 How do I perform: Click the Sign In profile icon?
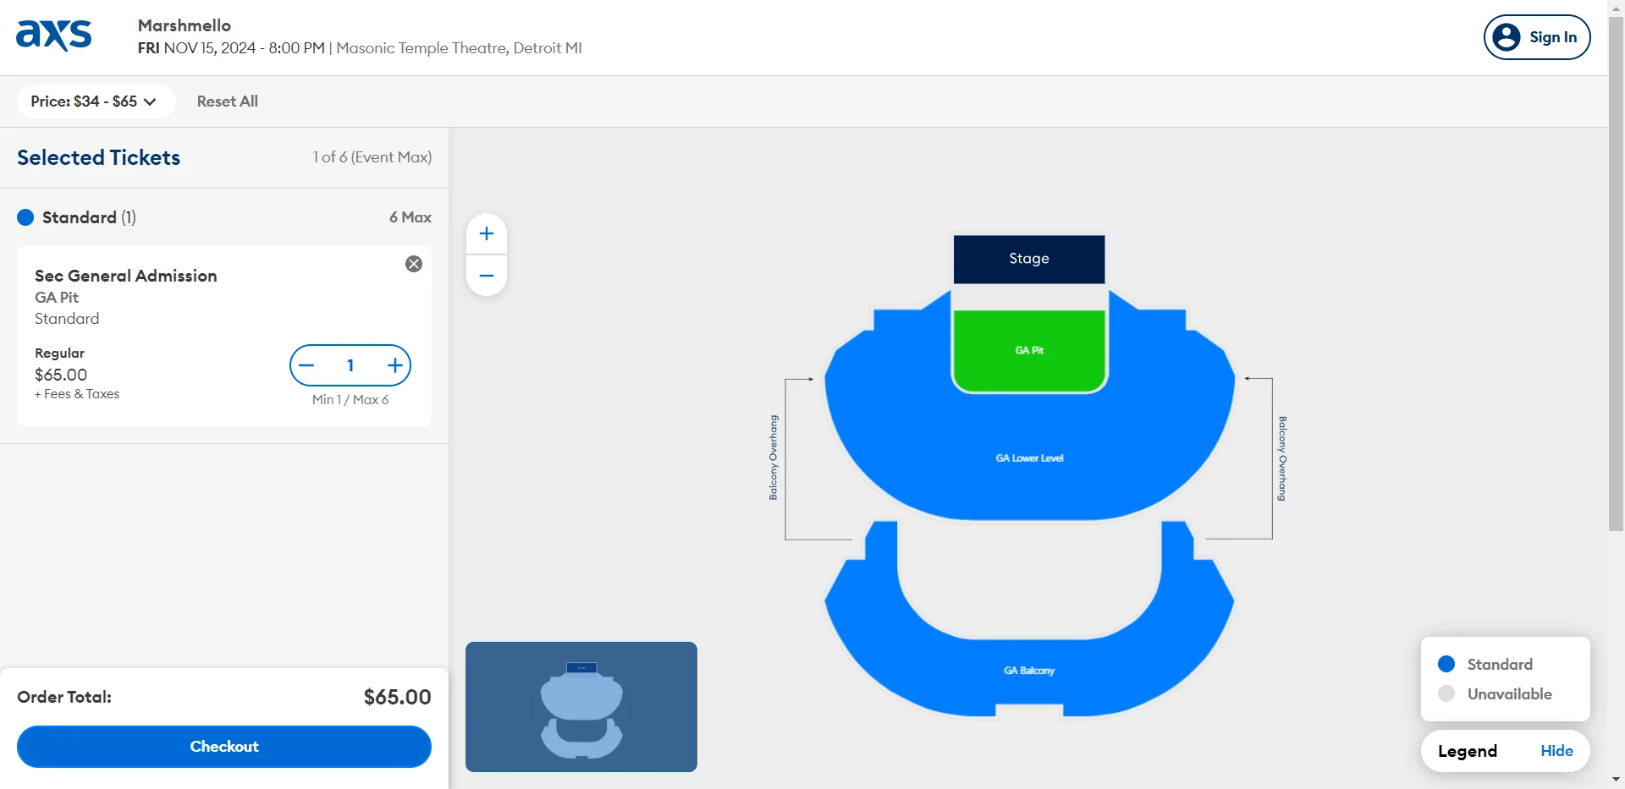(1507, 37)
